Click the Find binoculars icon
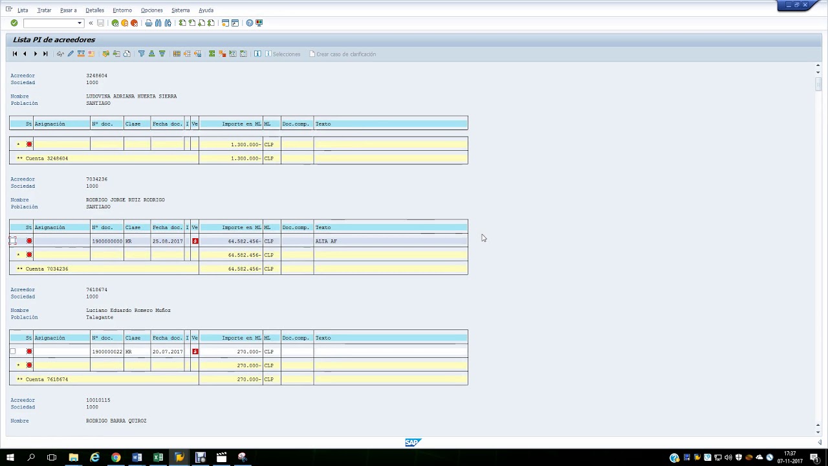828x466 pixels. (158, 23)
